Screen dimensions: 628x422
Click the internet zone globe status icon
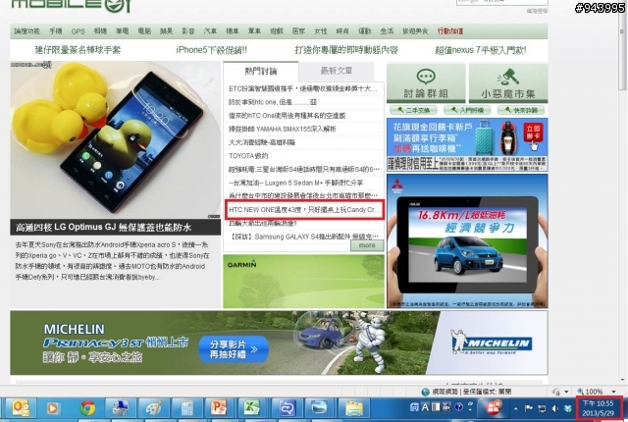pos(425,392)
